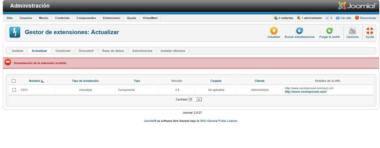
Task: Click Purgar la caché green icon
Action: [x=329, y=31]
